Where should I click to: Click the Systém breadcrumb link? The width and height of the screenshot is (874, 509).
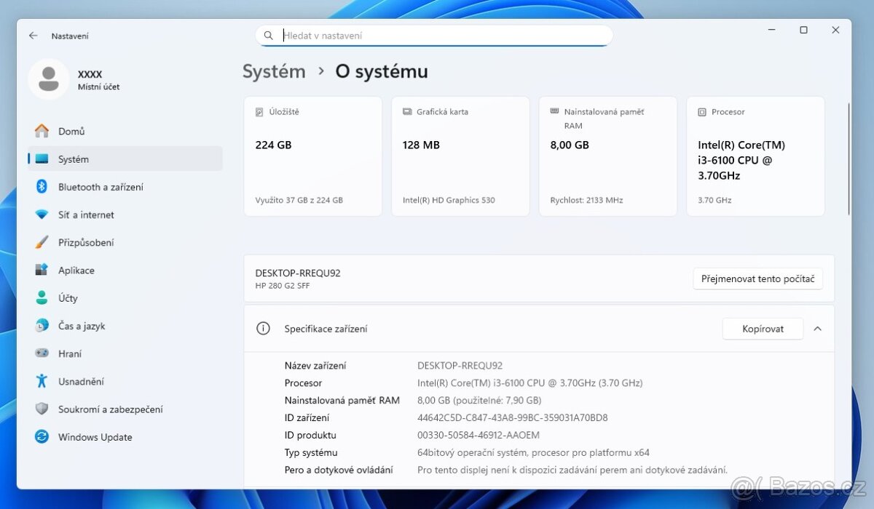pos(274,71)
